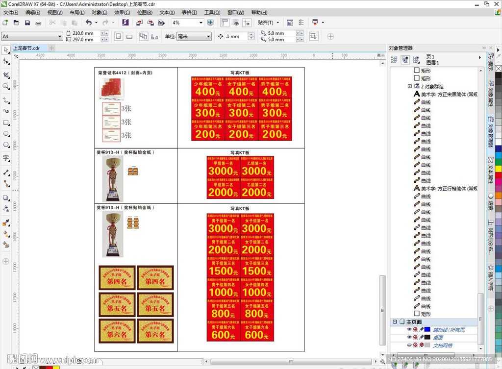Open the 效果(C) menu

click(122, 12)
